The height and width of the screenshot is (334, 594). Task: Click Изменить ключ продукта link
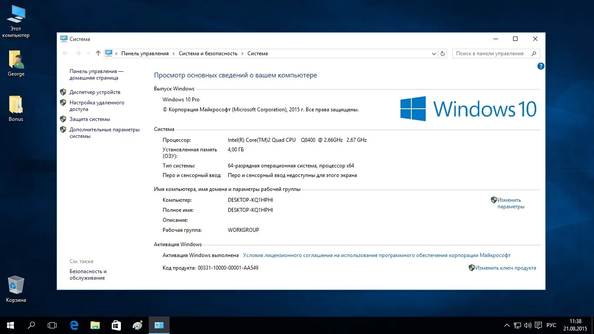coord(506,268)
